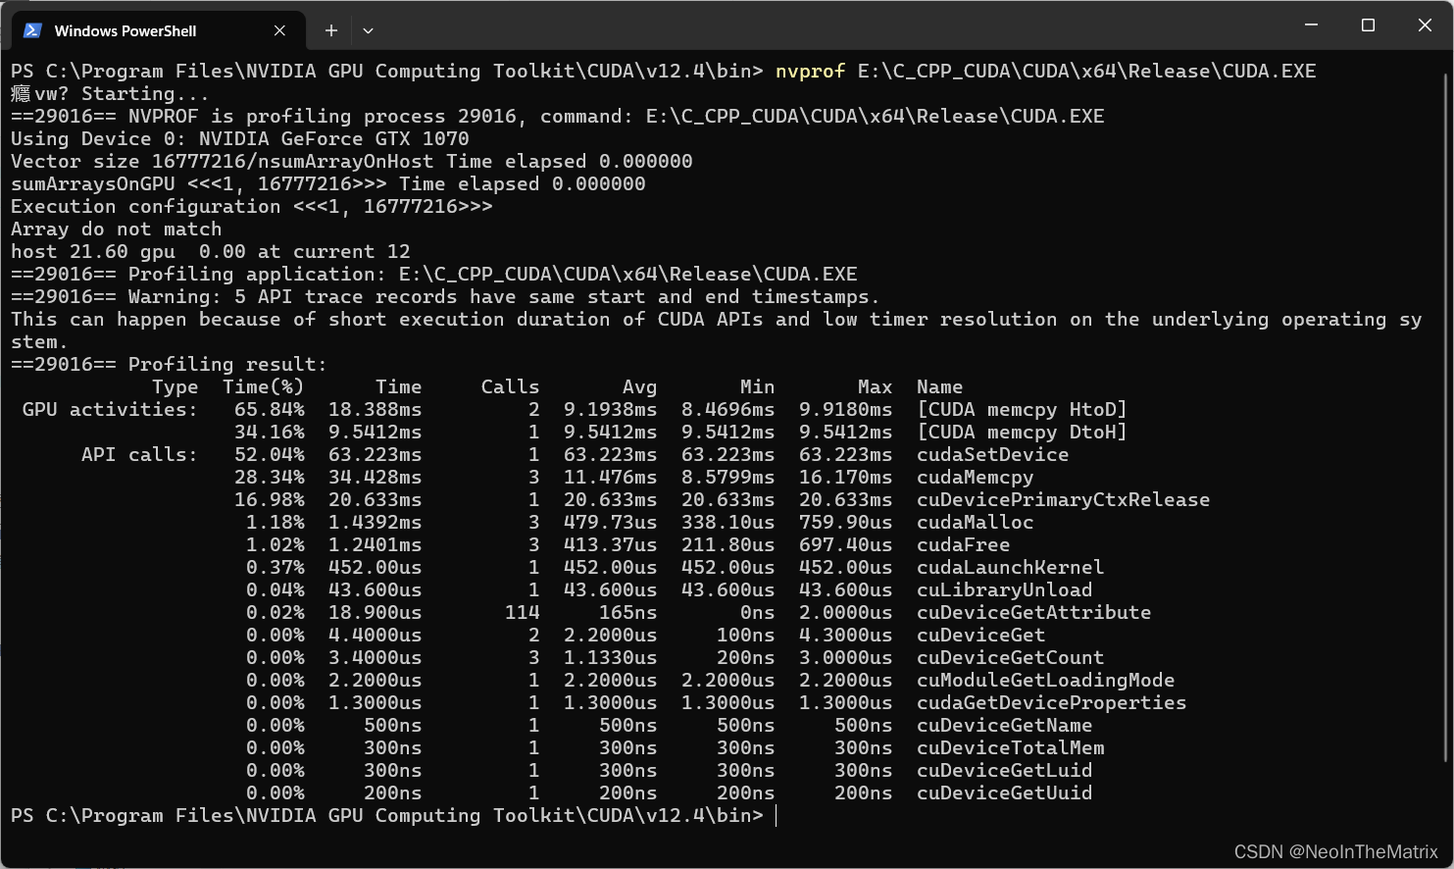Click the 759.90us max value
This screenshot has height=869, width=1454.
[x=845, y=522]
